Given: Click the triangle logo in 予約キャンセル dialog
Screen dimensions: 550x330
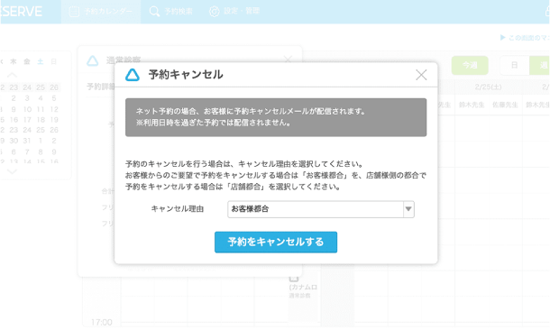Looking at the screenshot, I should click(x=133, y=75).
